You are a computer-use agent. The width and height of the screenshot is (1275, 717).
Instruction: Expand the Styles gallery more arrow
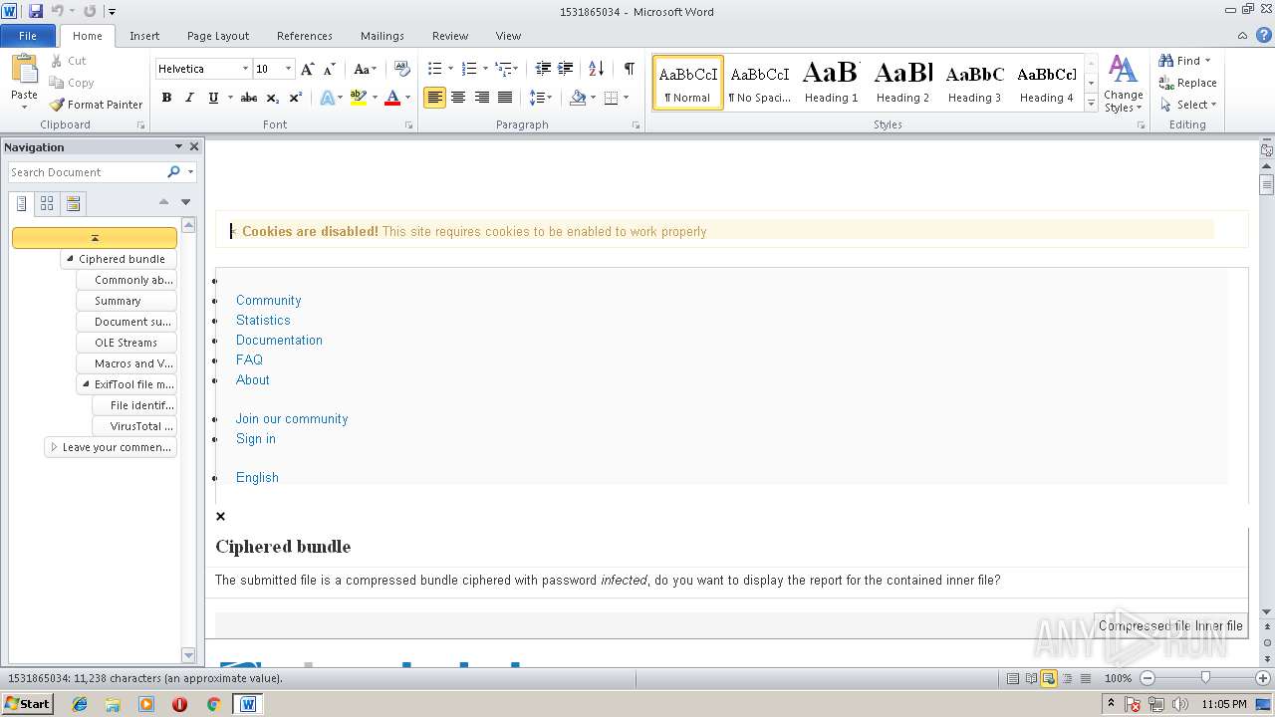point(1091,104)
